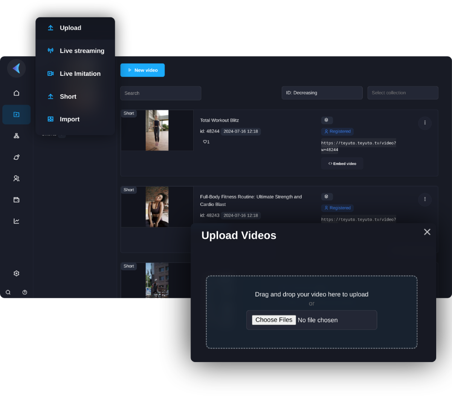Click the Choose Files button
This screenshot has height=396, width=452.
[x=274, y=320]
